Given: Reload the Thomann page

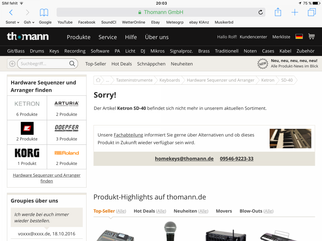Looking at the screenshot, I should coord(261,12).
